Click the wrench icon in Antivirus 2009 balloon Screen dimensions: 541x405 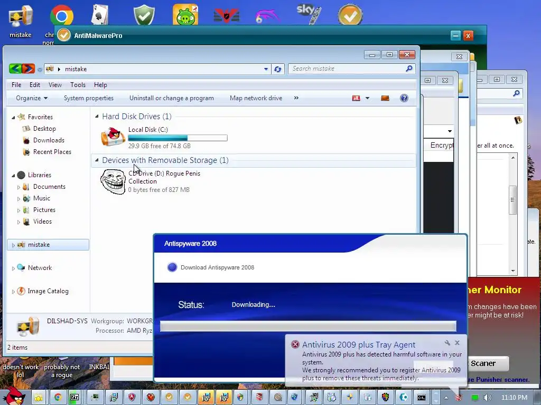447,343
